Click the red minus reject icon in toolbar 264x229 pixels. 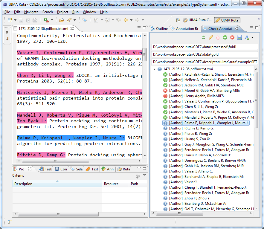click(x=232, y=38)
